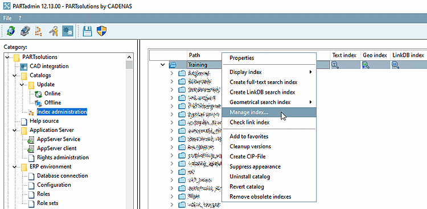Select Roles tree item
Image resolution: width=427 pixels, height=209 pixels.
(x=44, y=194)
